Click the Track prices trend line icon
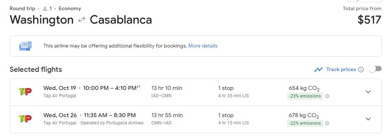 [x=318, y=70]
